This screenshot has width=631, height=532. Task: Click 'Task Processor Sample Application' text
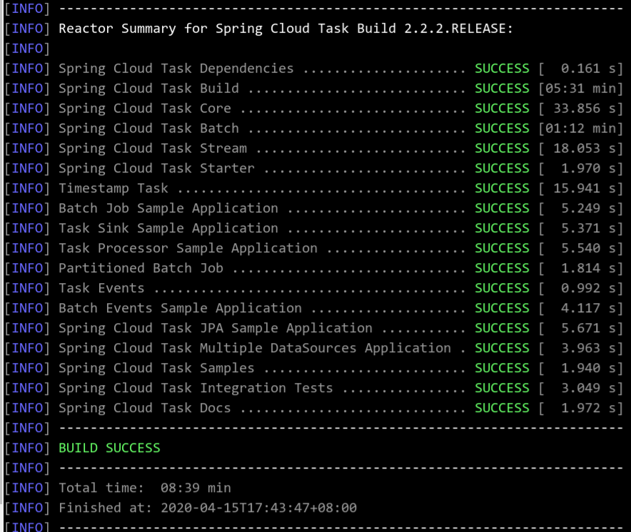pyautogui.click(x=188, y=248)
